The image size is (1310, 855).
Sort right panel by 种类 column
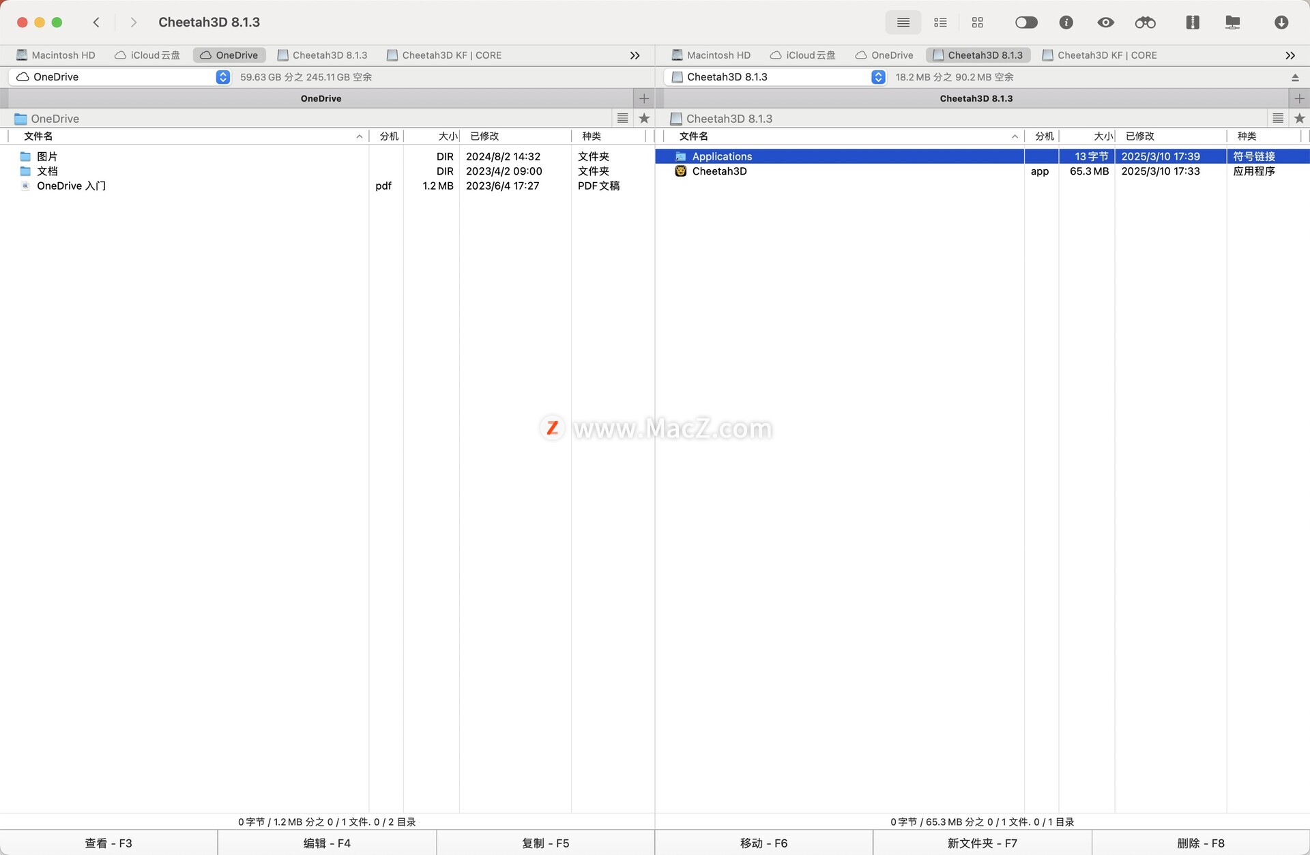point(1264,136)
